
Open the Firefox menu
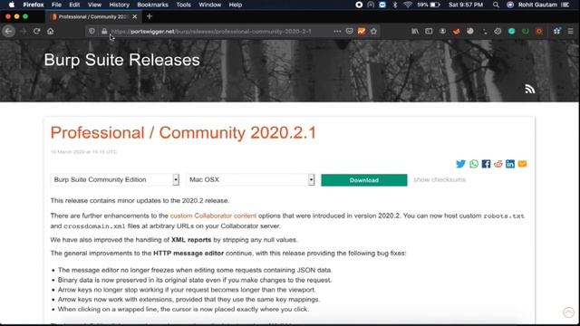coord(34,5)
